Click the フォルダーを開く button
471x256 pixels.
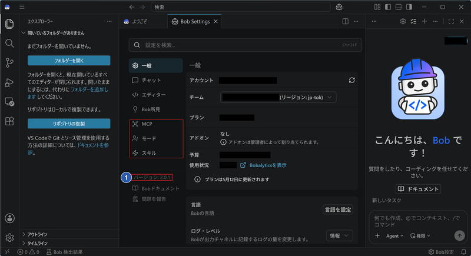coord(69,61)
